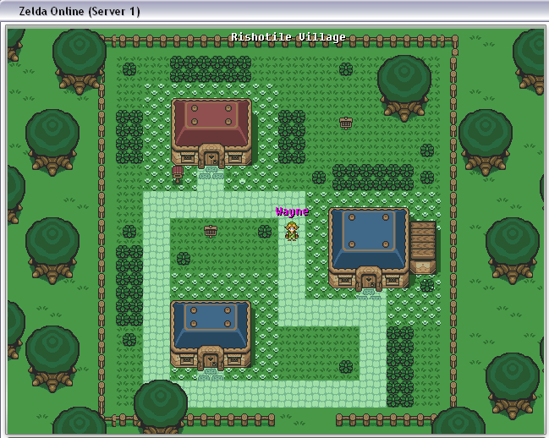Viewport: 549px width, 438px height.
Task: Enter the red-roofed house door
Action: (211, 157)
